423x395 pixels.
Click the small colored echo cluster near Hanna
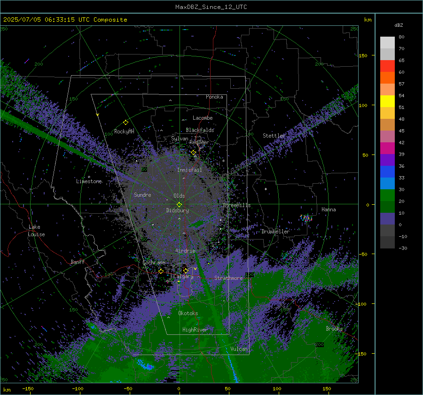[306, 218]
